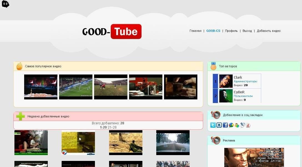302x167 pixels.
Task: Click the Добавление в соц закладки heading
Action: 243,115
